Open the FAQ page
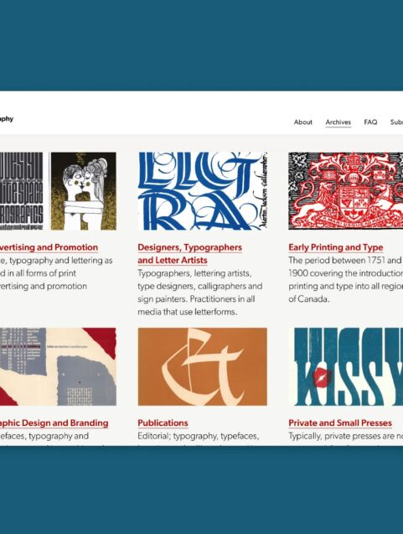Viewport: 403px width, 534px height. (x=370, y=122)
